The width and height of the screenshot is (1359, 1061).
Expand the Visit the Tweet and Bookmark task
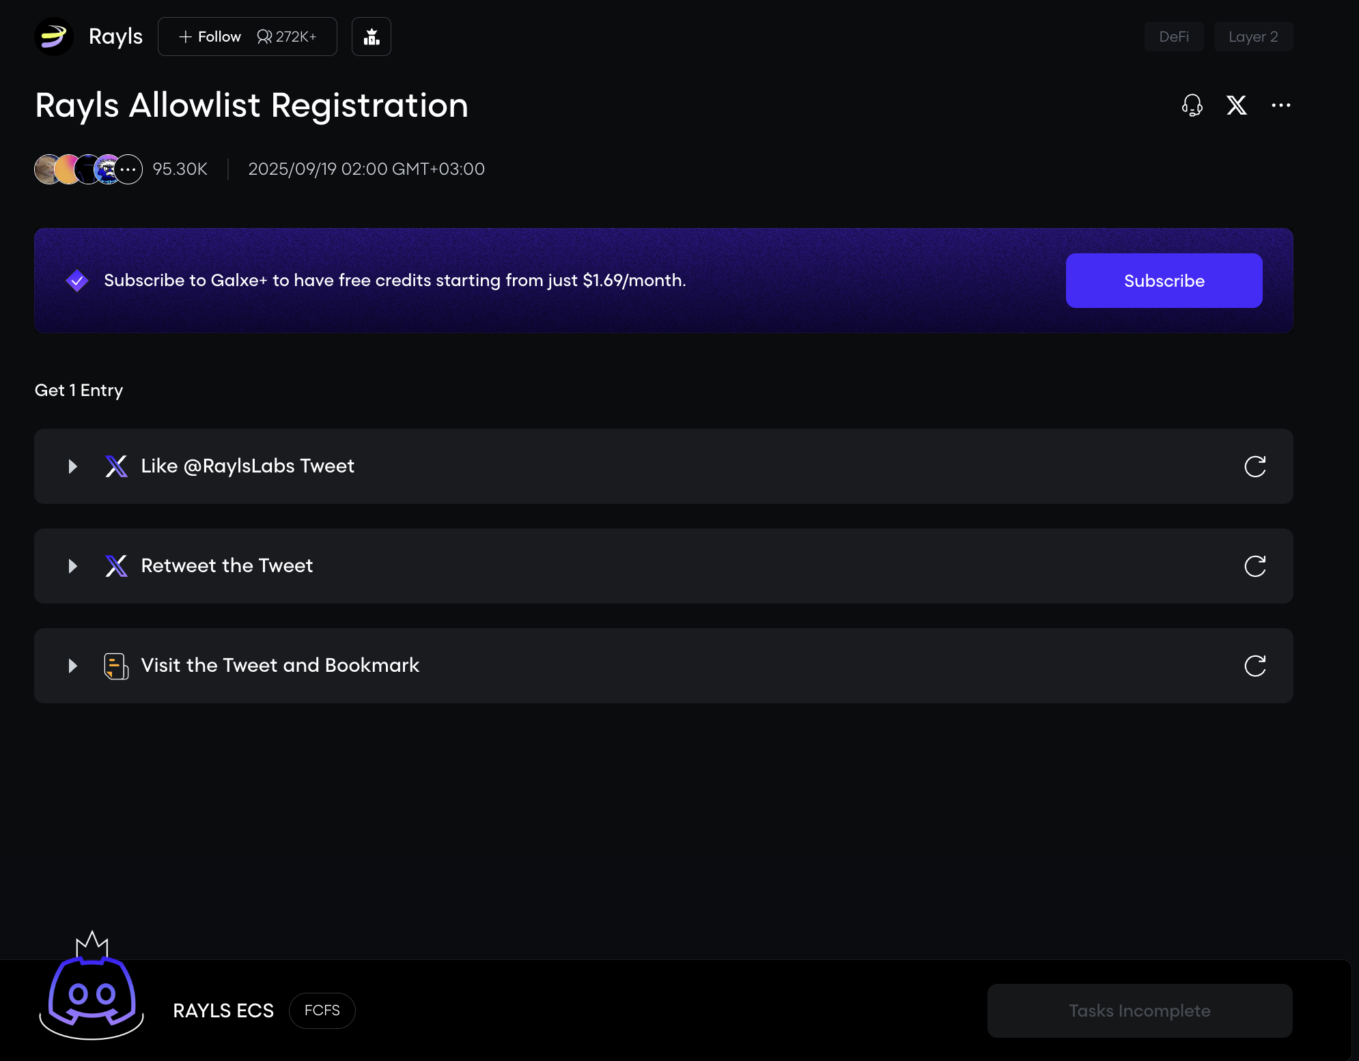pos(73,666)
